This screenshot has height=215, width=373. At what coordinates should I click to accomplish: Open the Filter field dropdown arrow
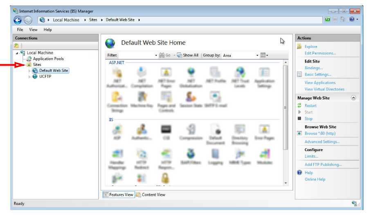pyautogui.click(x=156, y=55)
